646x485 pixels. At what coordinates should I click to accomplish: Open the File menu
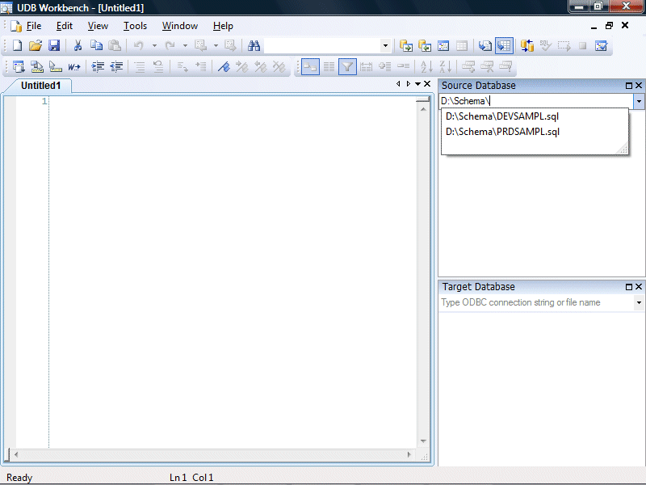click(x=34, y=26)
